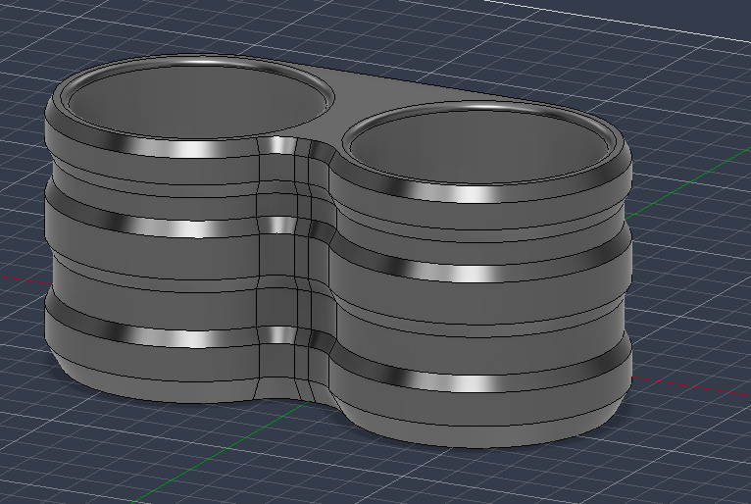Select the left cup holder's inner cavity
Screen dimensions: 751x504
tap(196, 101)
